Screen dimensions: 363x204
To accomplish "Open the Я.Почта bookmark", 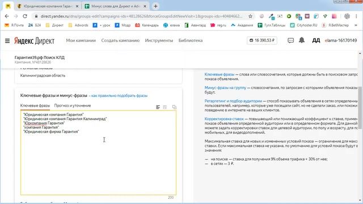I will 14,25.
